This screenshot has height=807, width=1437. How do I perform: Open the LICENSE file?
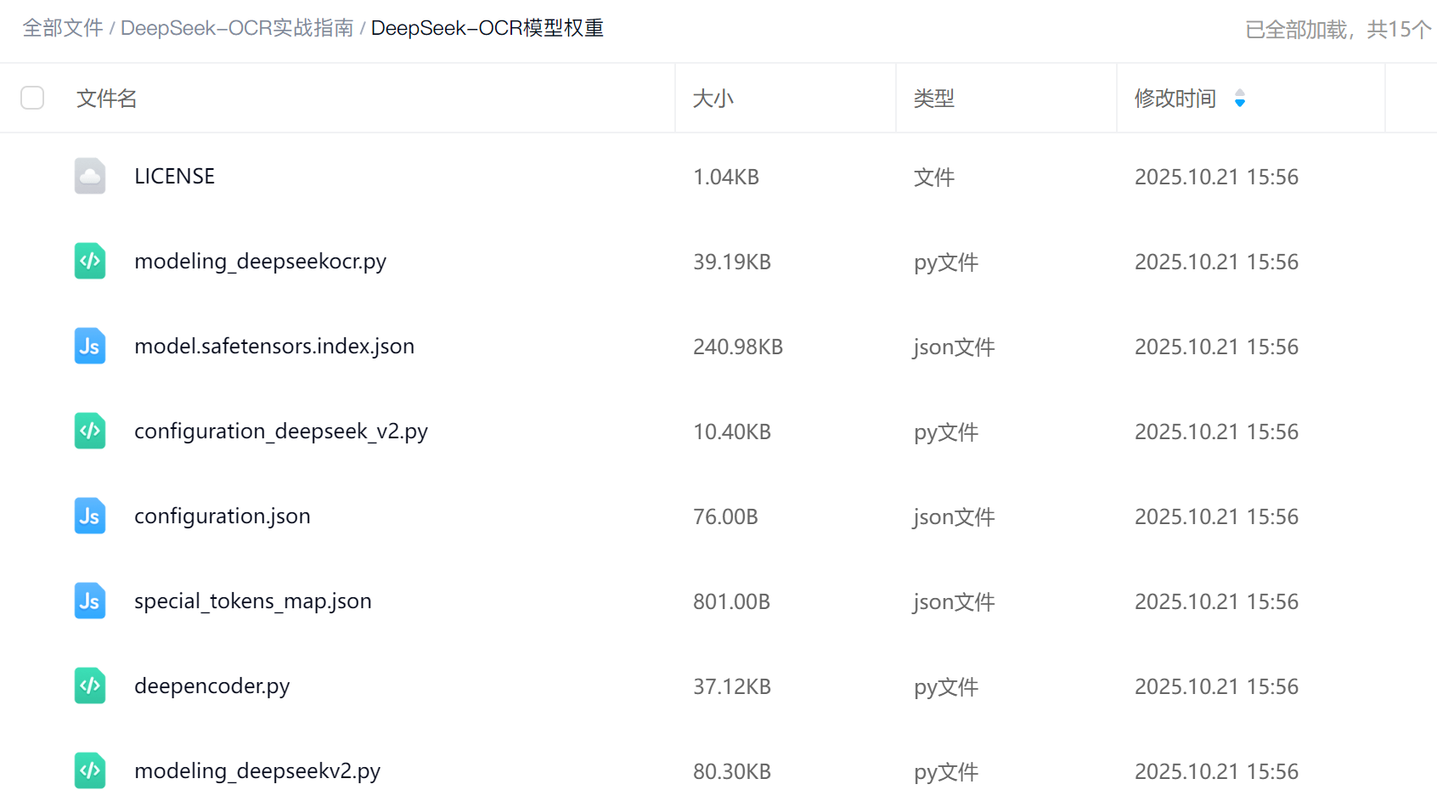pyautogui.click(x=175, y=177)
